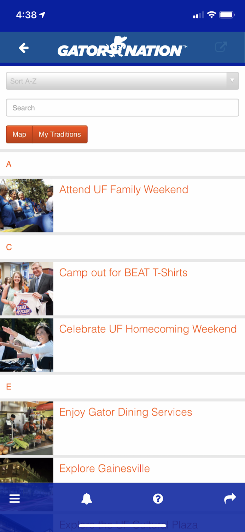Switch to the Map view
245x532 pixels.
pyautogui.click(x=19, y=134)
